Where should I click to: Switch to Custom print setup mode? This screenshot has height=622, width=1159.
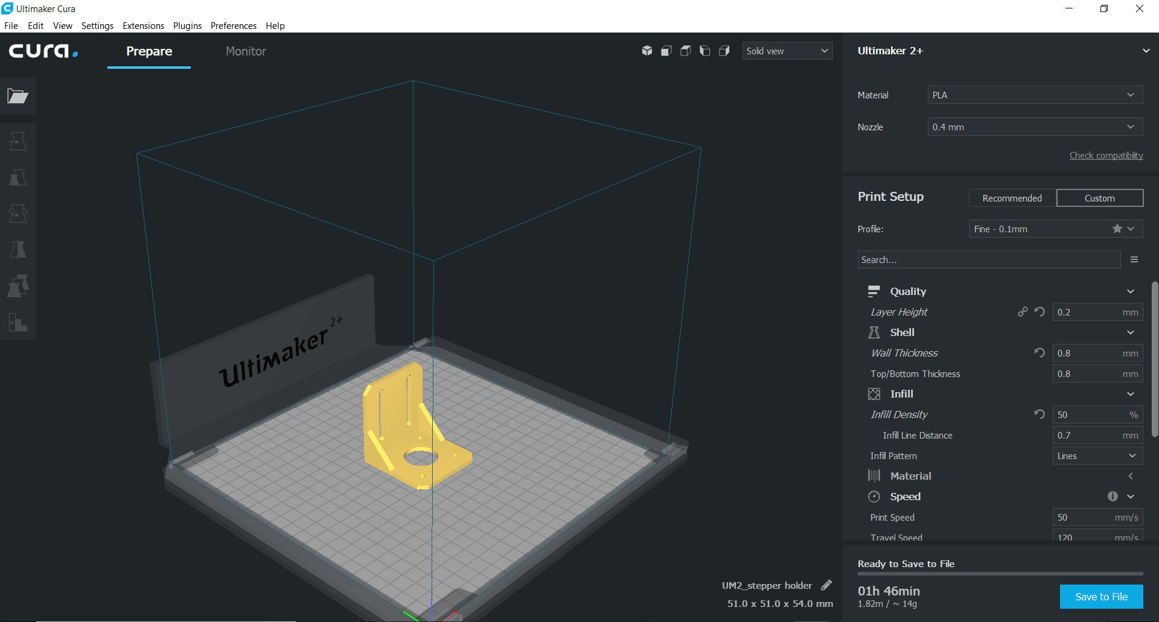click(1100, 198)
